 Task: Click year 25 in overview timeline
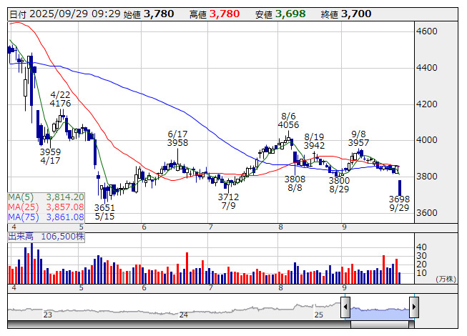[319, 315]
